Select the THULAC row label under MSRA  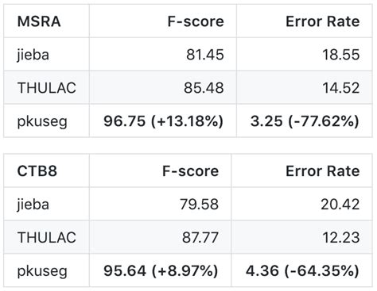[47, 88]
